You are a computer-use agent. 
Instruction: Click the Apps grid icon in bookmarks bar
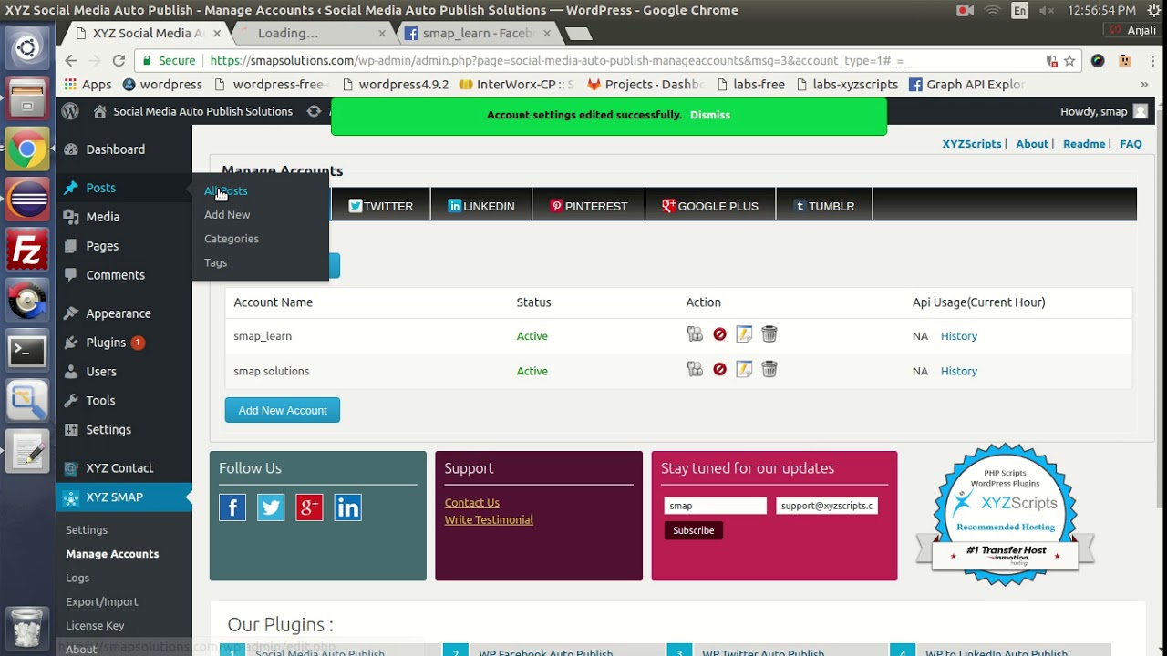coord(88,84)
